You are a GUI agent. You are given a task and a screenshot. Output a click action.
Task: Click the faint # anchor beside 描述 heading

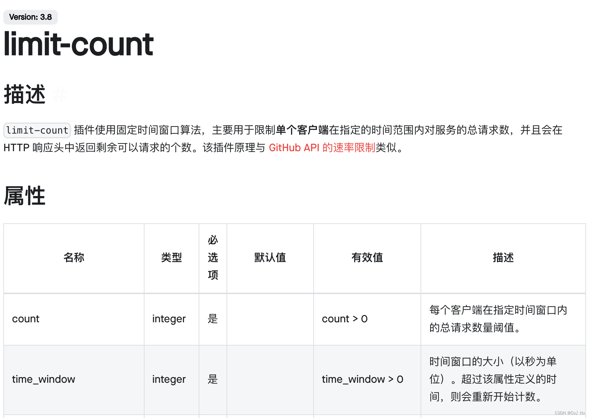point(60,95)
